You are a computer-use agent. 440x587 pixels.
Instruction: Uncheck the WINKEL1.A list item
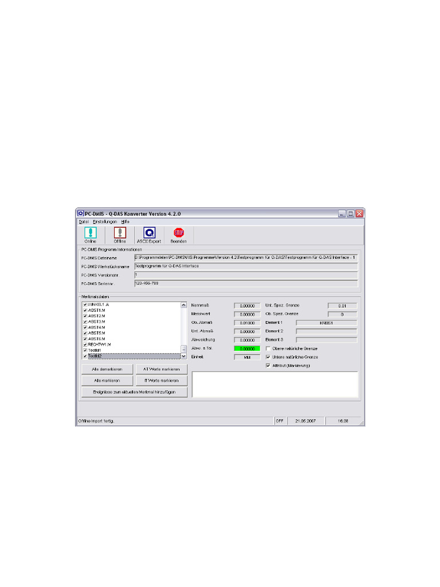(x=85, y=305)
